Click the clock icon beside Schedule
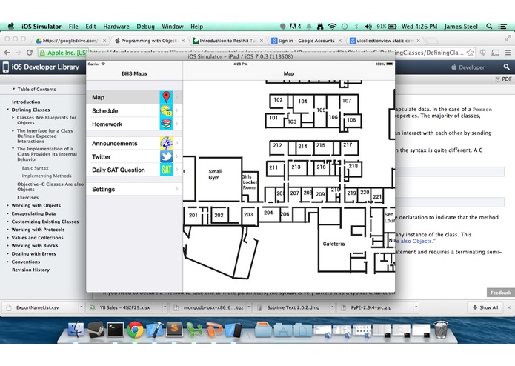 [x=167, y=110]
